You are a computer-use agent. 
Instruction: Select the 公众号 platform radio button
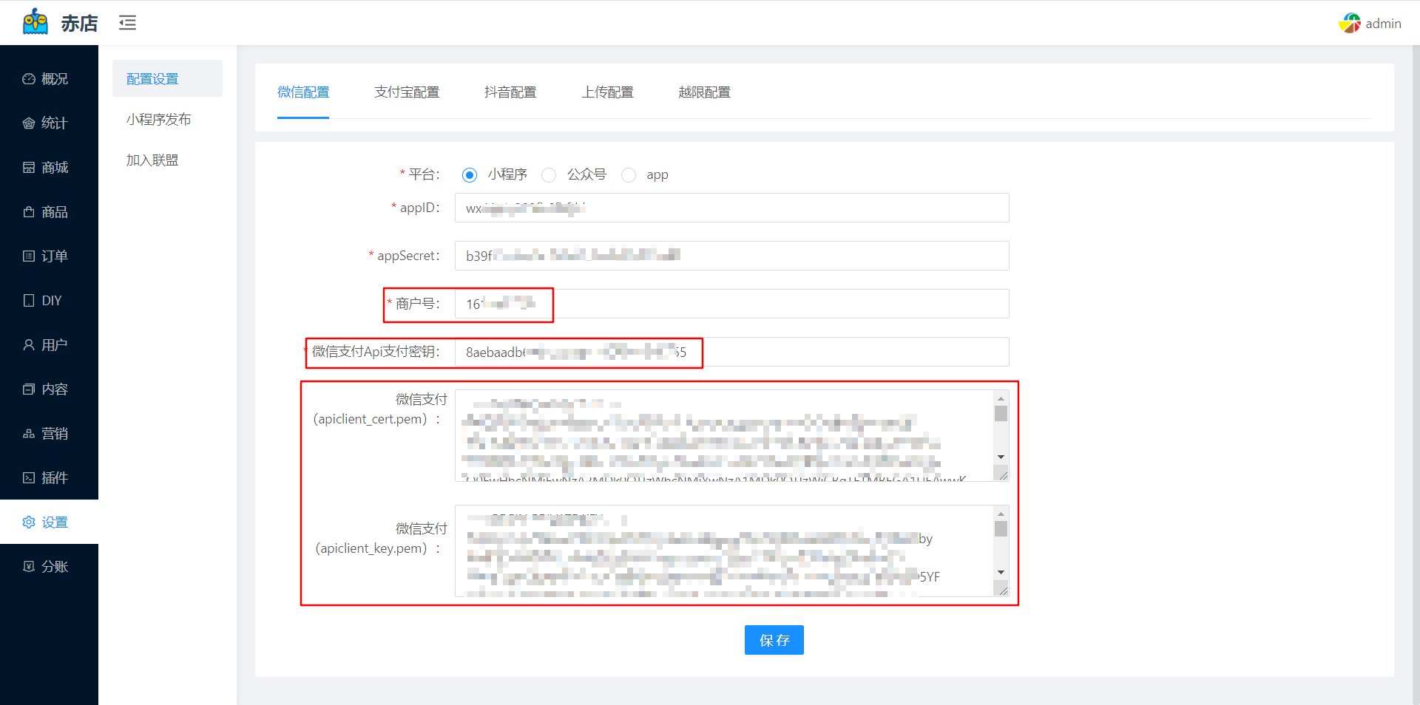[549, 175]
